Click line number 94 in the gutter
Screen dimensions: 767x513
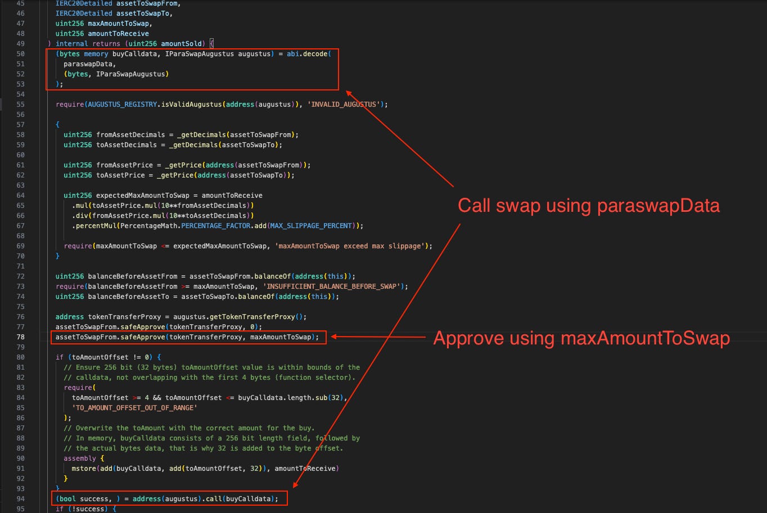pyautogui.click(x=20, y=498)
